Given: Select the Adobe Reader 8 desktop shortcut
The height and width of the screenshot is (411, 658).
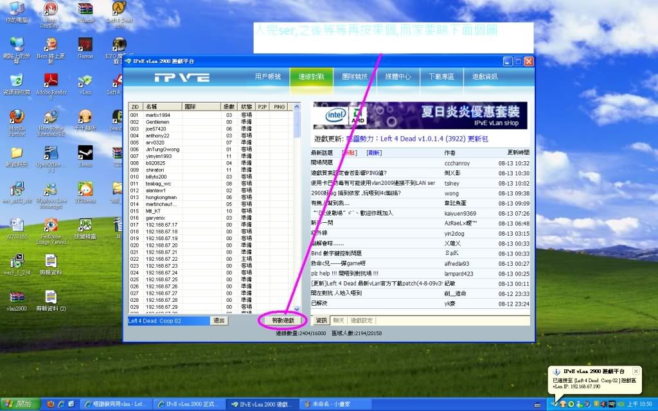Looking at the screenshot, I should point(51,87).
